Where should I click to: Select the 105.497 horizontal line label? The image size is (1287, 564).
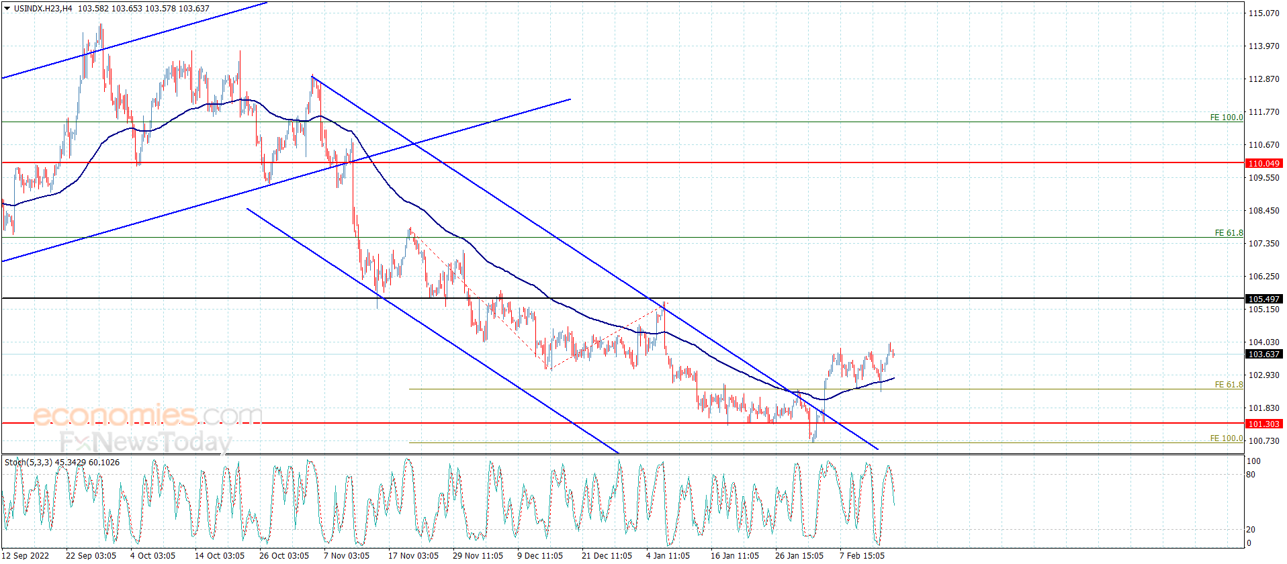1263,299
